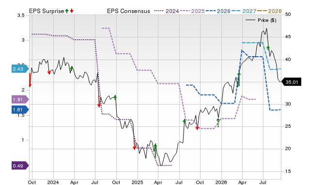Click the 1 EPS axis label
The height and width of the screenshot is (185, 310).
click(23, 140)
